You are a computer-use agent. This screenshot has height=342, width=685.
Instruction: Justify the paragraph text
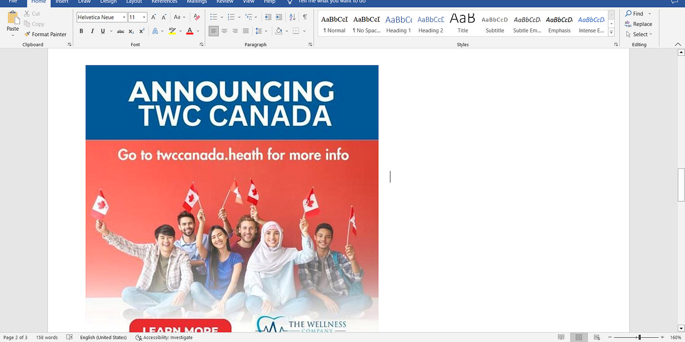[246, 31]
